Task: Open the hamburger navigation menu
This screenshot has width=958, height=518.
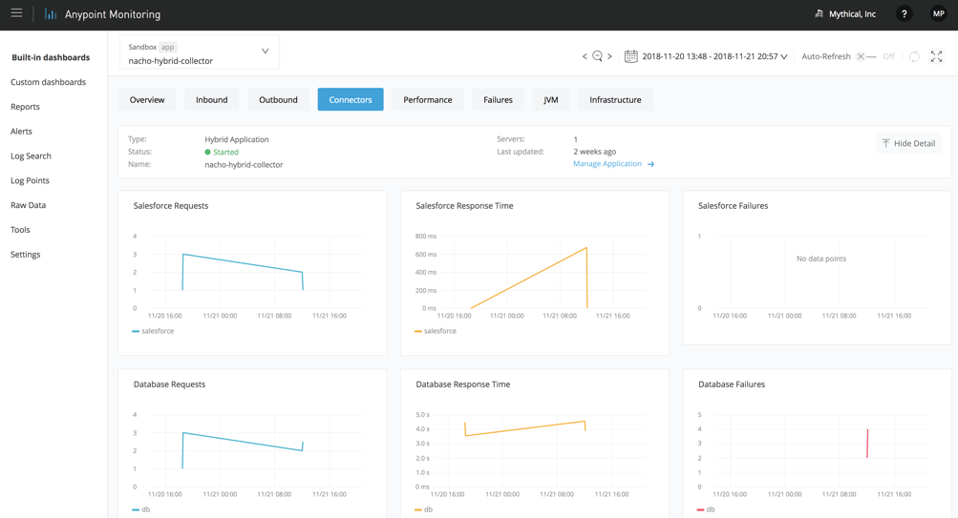Action: [x=16, y=13]
